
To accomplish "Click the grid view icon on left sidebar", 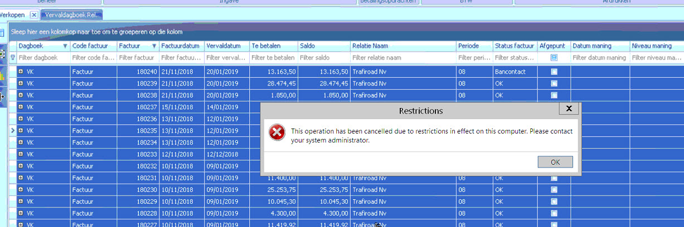I will [x=2, y=33].
